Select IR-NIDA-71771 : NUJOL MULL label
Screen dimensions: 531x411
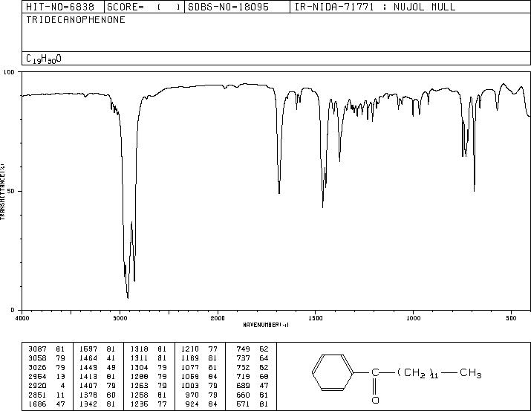375,7
